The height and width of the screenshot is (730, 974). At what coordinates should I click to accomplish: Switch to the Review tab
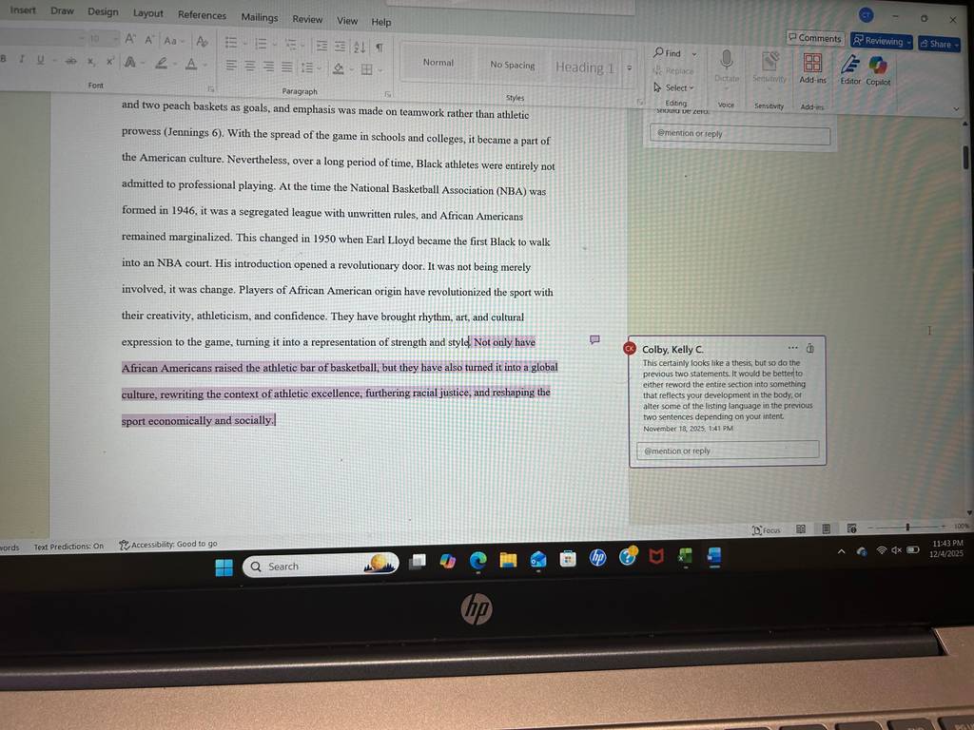[307, 19]
